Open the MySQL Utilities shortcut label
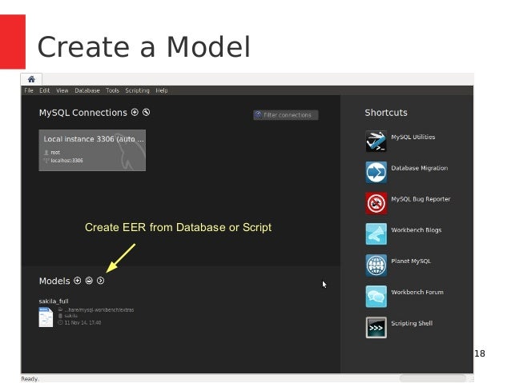 (413, 137)
